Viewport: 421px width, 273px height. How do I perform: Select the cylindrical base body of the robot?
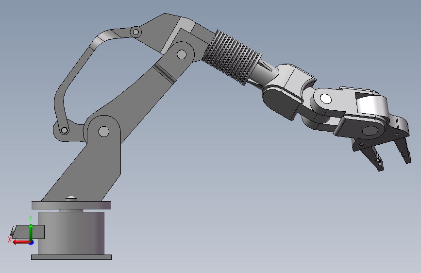[x=71, y=233]
